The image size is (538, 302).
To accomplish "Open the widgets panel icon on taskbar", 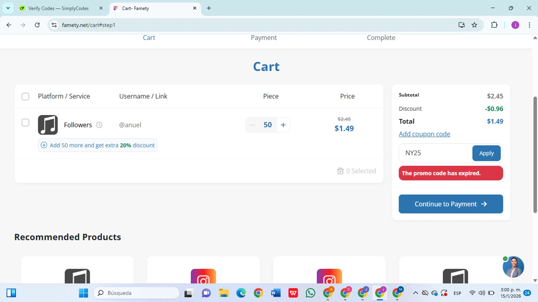I will pyautogui.click(x=11, y=293).
